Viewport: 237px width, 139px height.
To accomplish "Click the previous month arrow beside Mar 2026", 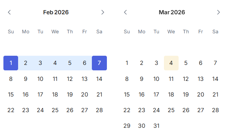I will 125,12.
